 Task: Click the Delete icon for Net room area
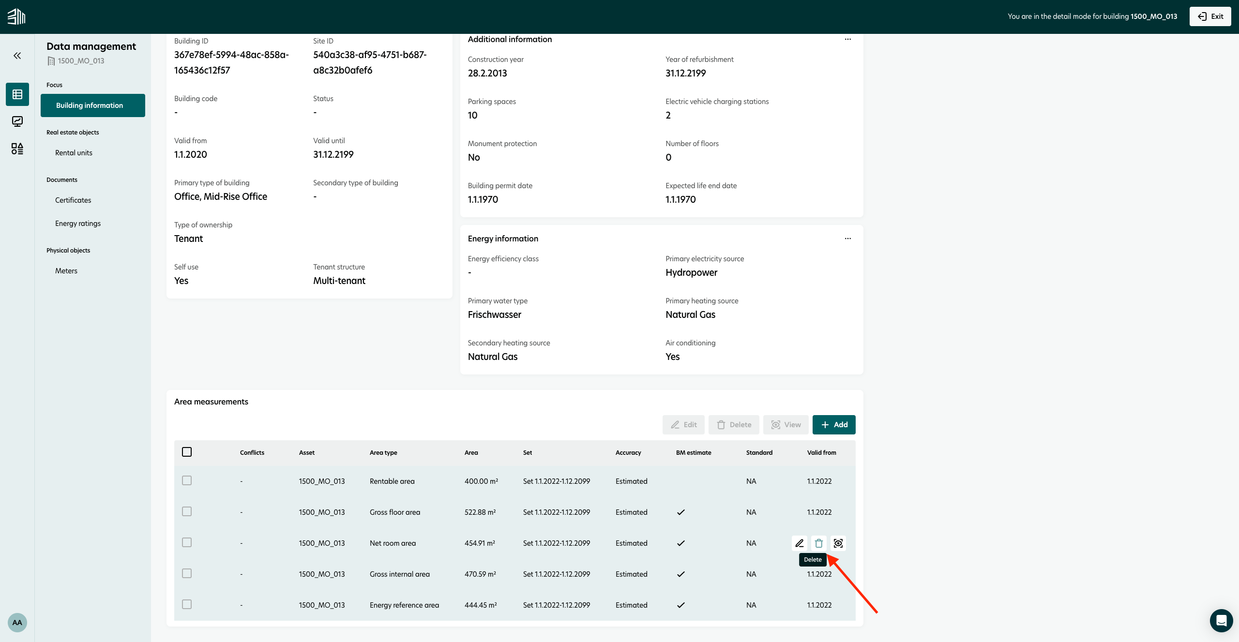click(818, 543)
